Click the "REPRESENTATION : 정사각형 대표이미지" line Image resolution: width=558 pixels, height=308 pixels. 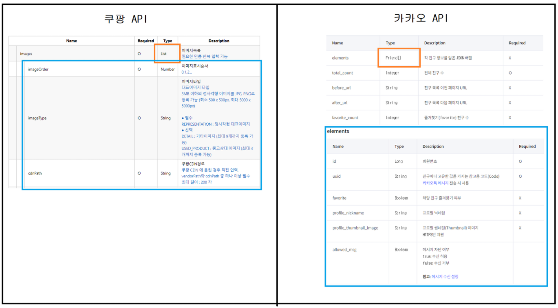(216, 124)
